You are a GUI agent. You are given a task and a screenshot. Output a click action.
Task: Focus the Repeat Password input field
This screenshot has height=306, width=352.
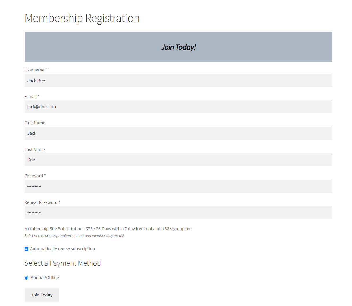(178, 213)
